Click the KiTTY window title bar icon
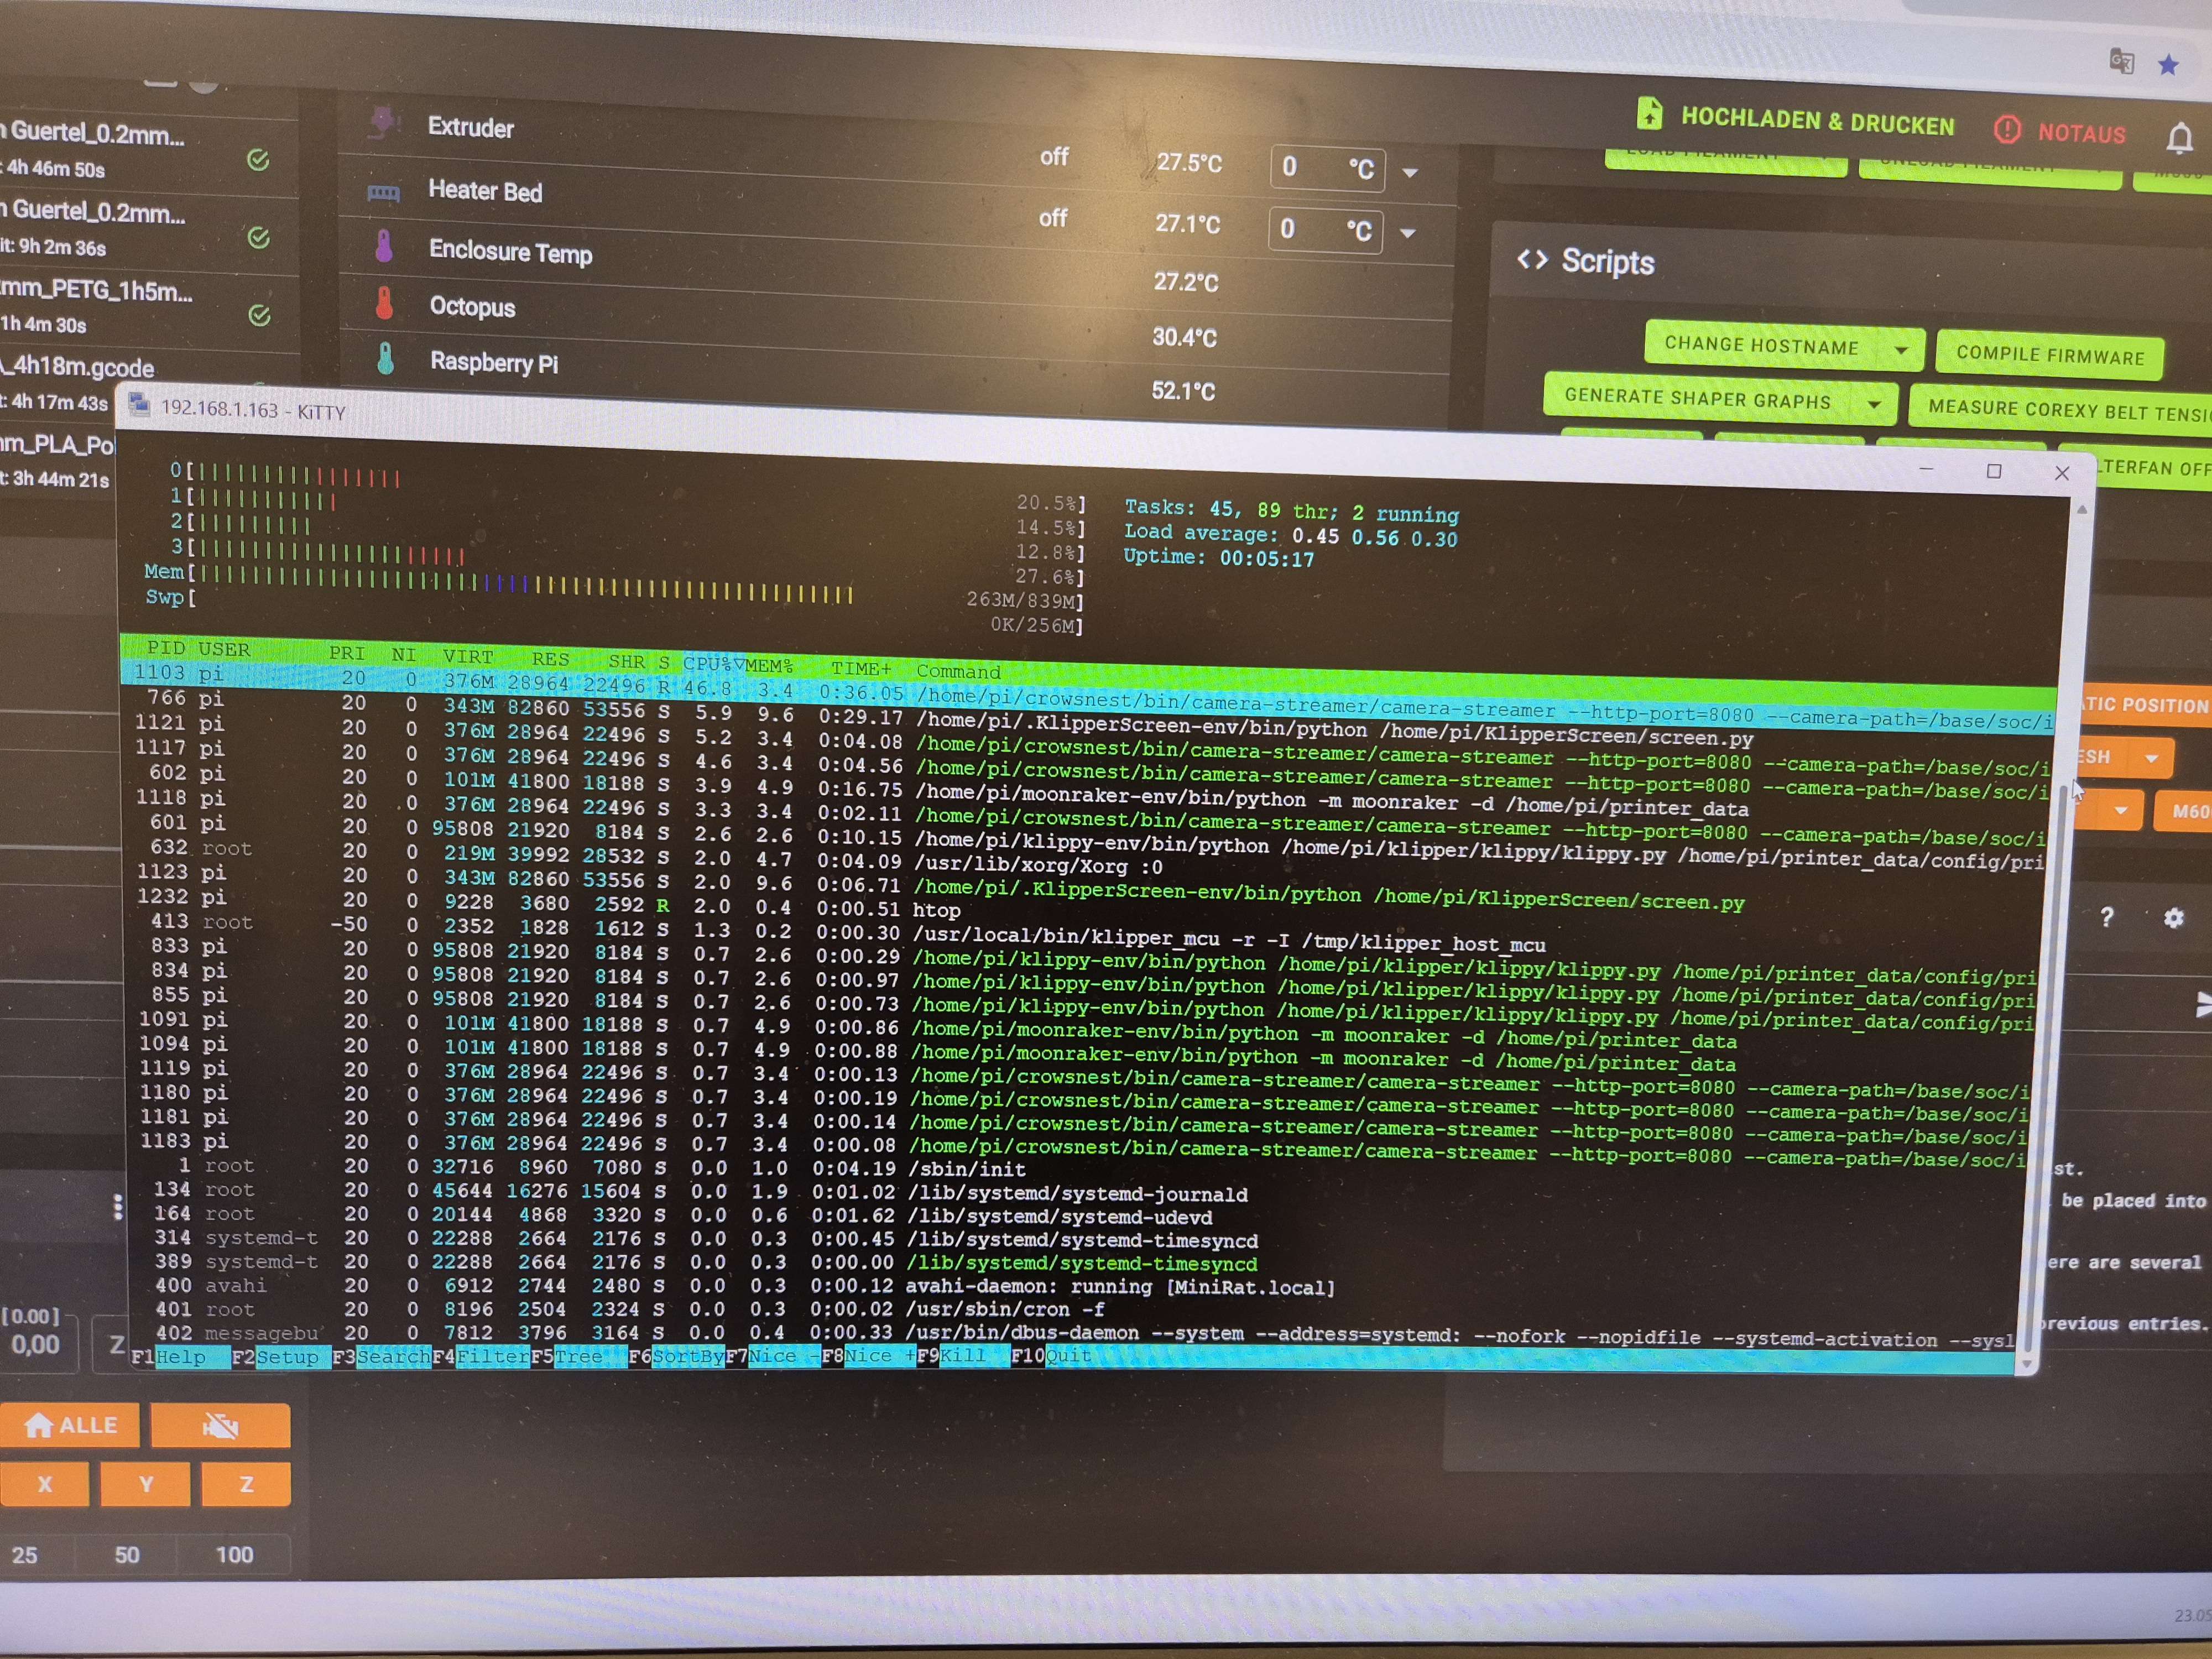 (139, 405)
